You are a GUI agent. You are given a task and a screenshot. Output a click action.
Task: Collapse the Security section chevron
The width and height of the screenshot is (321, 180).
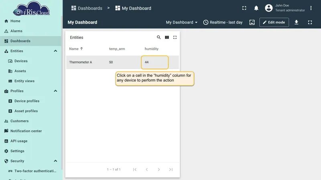coord(55,161)
